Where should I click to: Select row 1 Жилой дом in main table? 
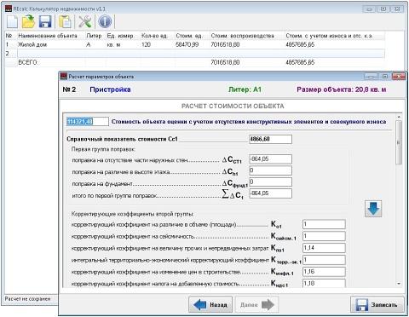point(195,44)
